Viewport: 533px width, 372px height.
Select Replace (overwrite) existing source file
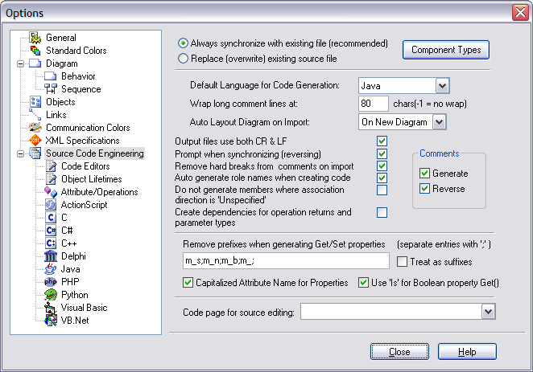(183, 59)
